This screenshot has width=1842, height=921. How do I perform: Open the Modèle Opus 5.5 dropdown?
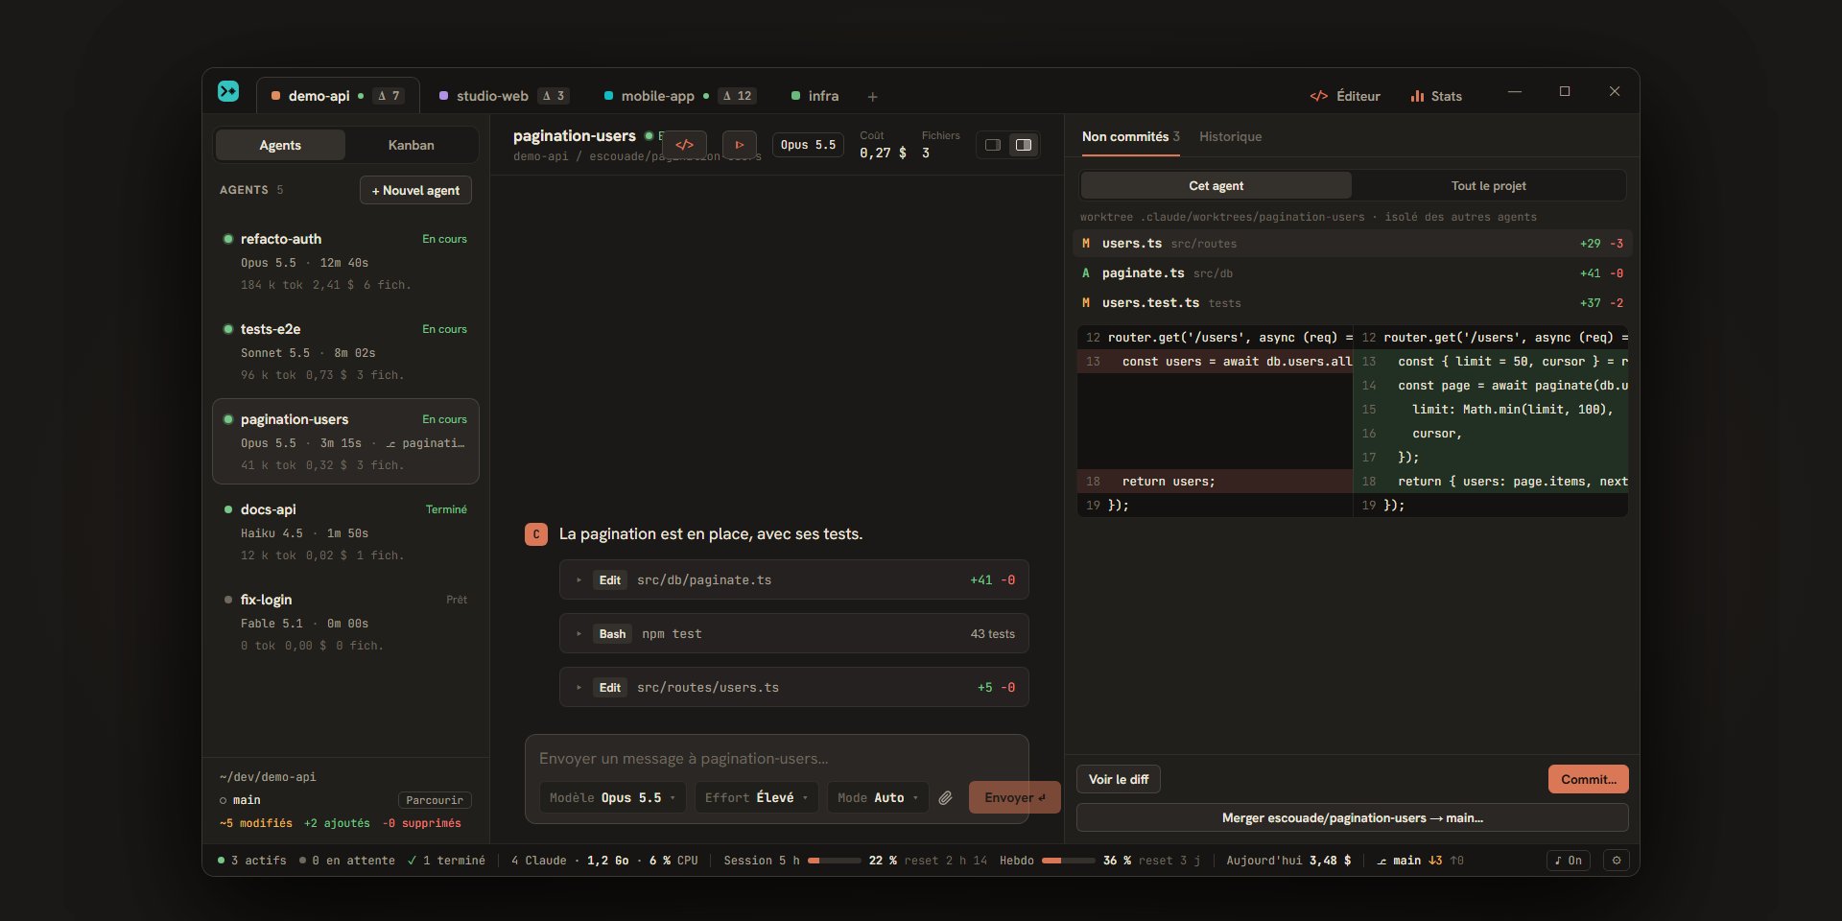point(612,797)
